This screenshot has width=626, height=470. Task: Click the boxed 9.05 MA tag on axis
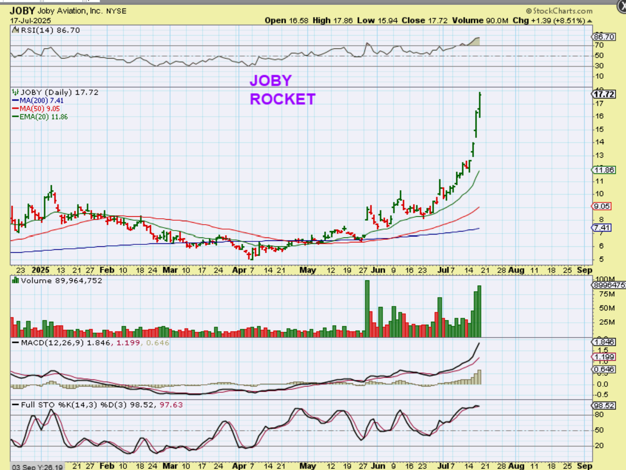coord(602,206)
